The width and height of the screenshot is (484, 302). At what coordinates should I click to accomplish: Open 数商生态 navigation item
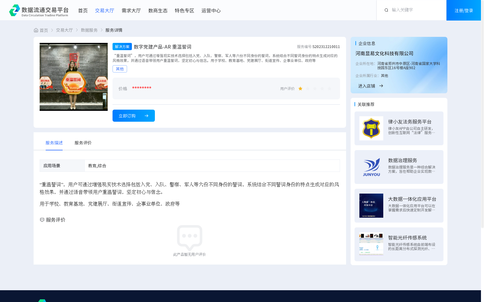[158, 11]
